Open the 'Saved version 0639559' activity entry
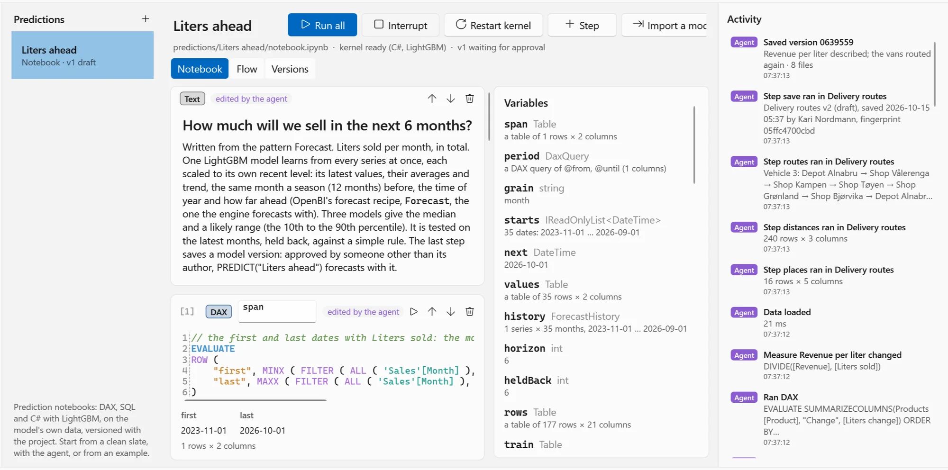This screenshot has height=470, width=948. [x=831, y=58]
